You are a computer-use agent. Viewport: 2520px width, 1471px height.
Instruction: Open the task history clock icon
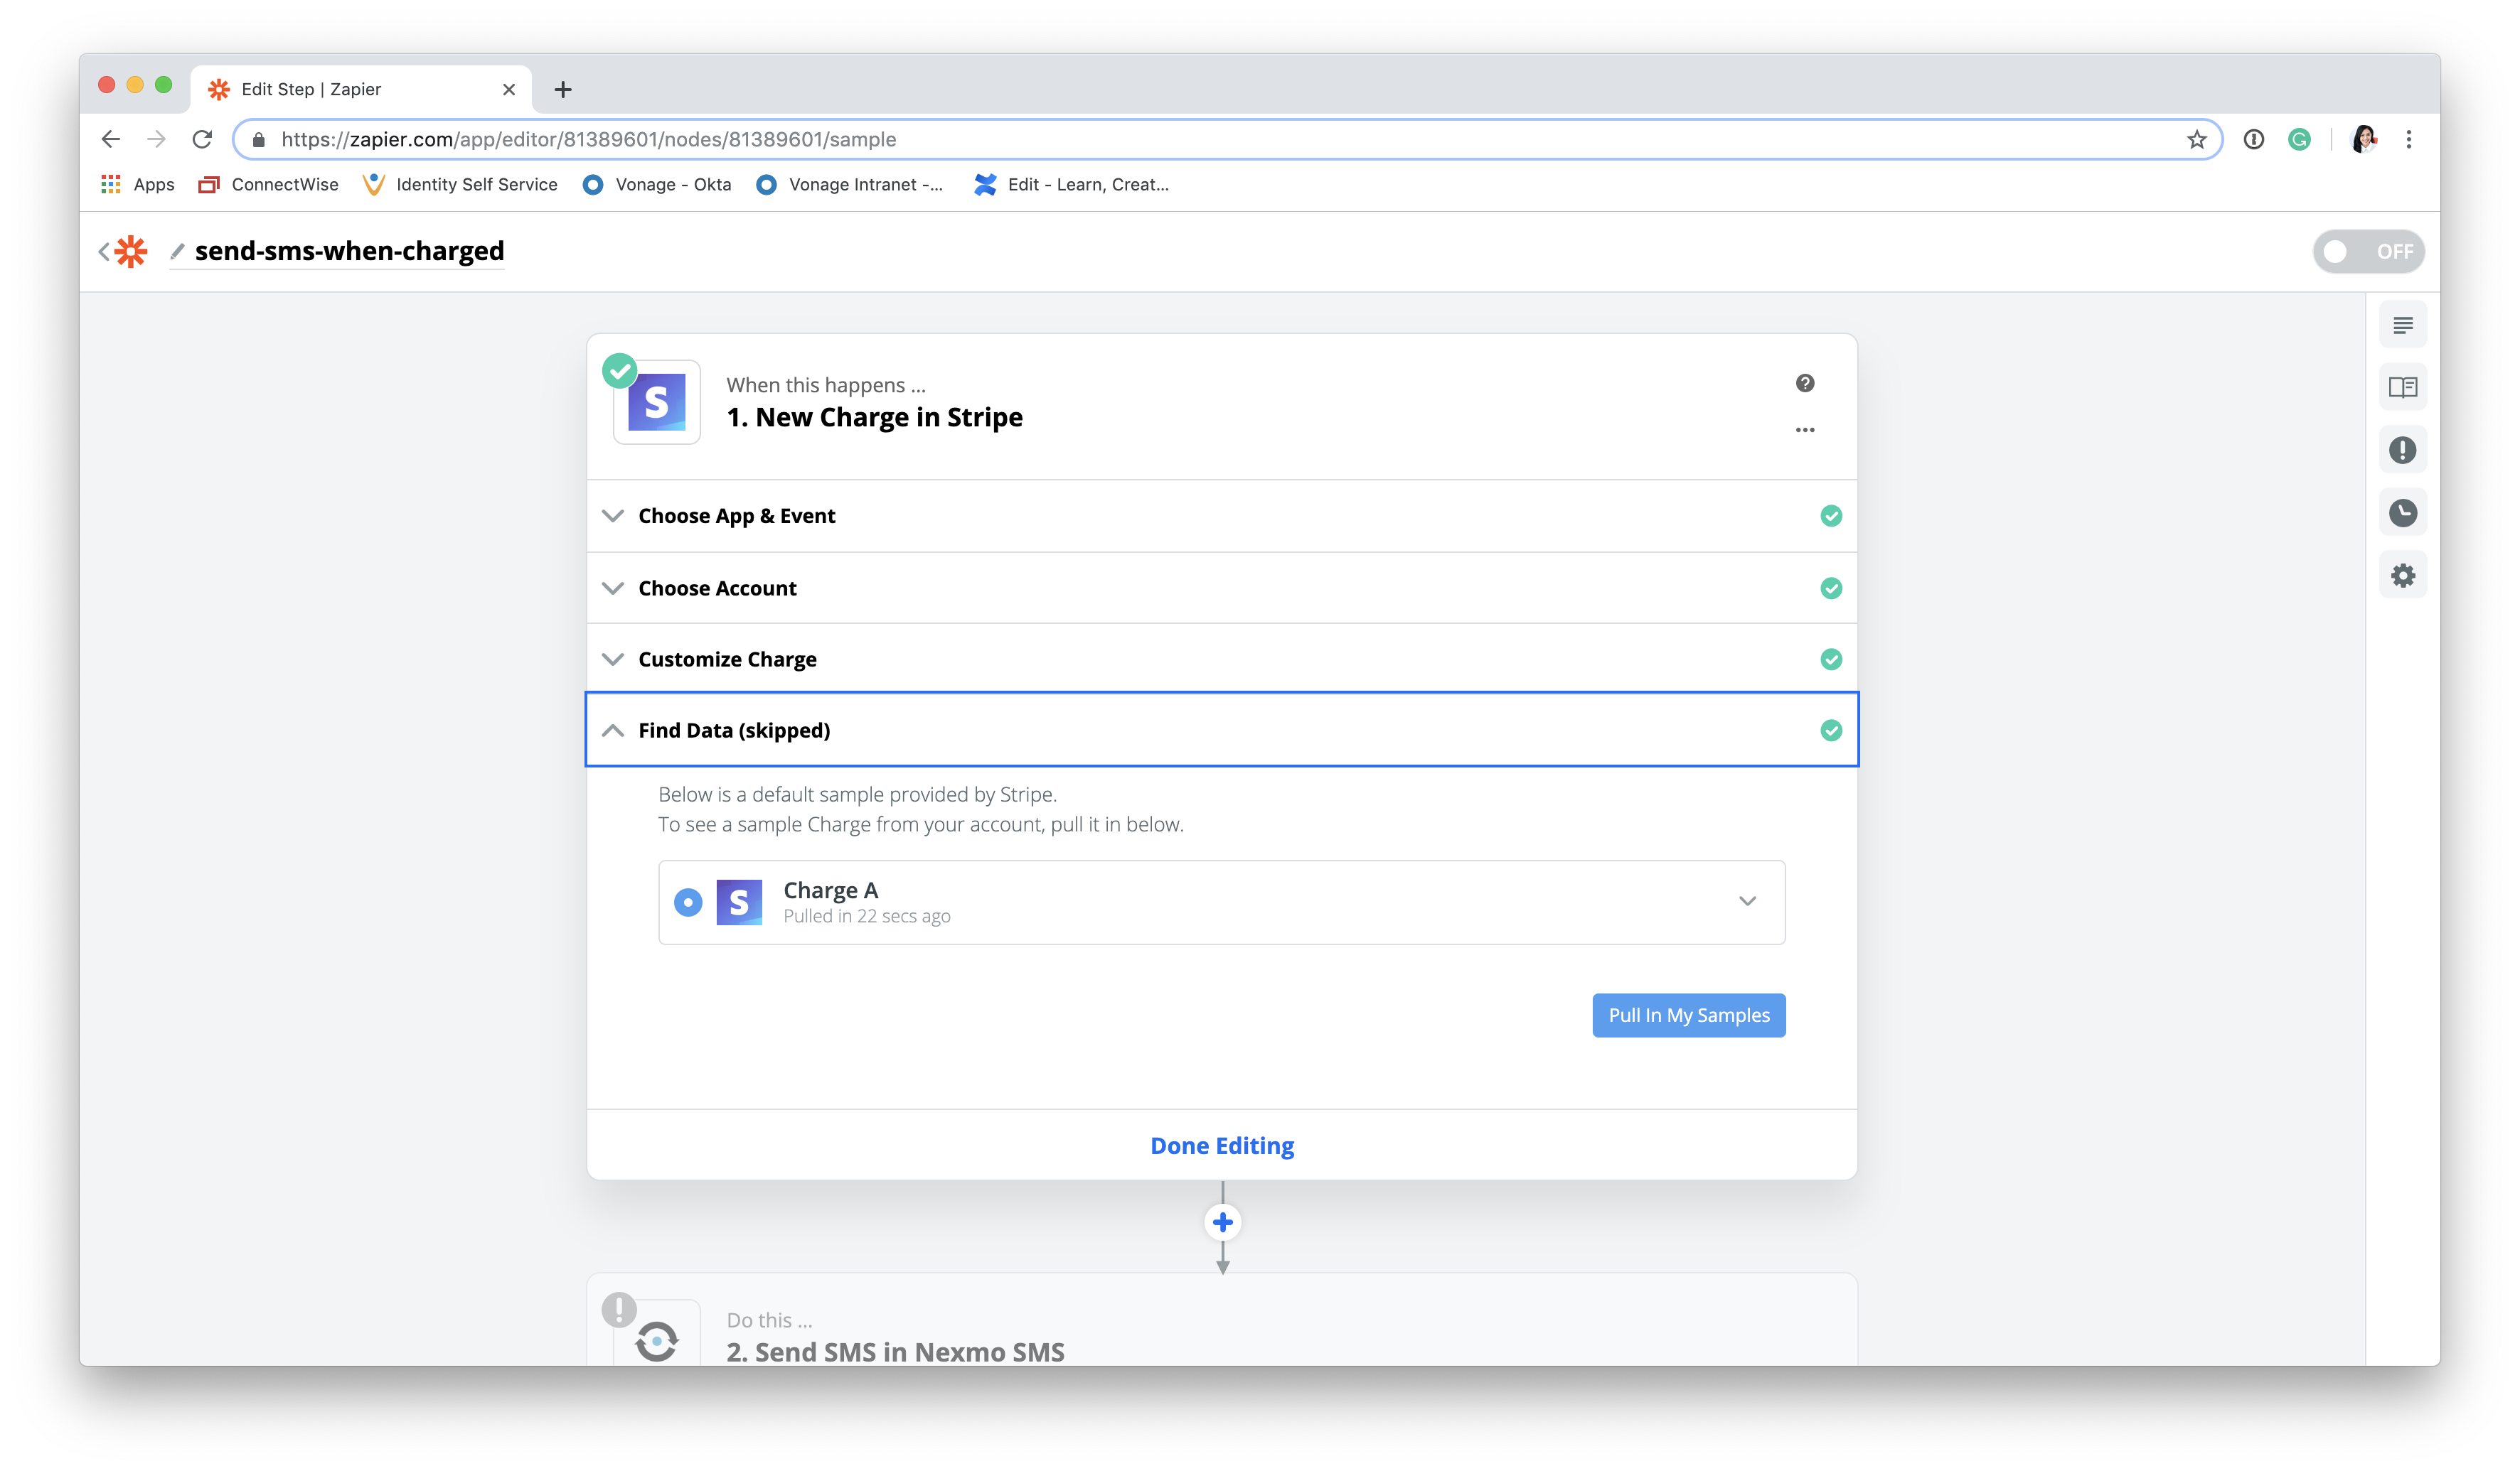click(2402, 512)
